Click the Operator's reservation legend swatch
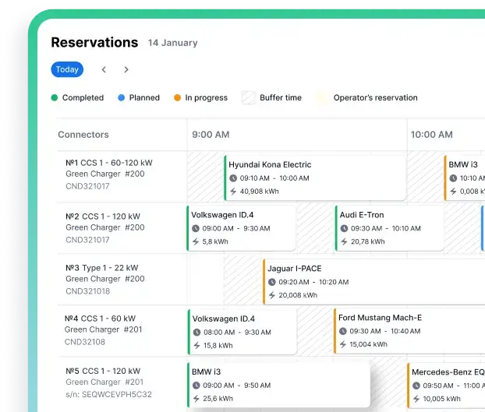 [x=321, y=97]
